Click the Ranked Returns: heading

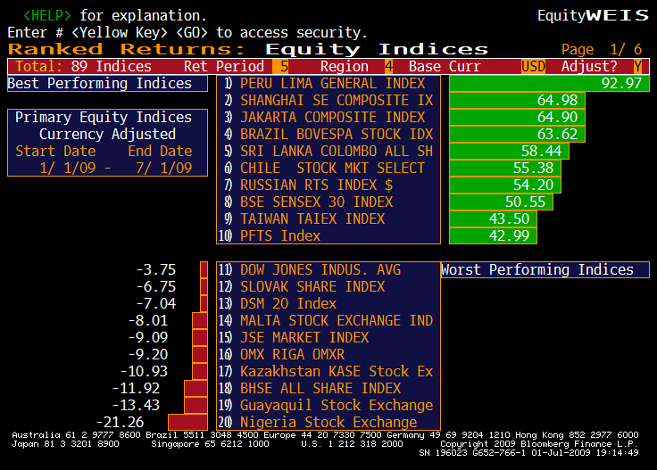(127, 49)
